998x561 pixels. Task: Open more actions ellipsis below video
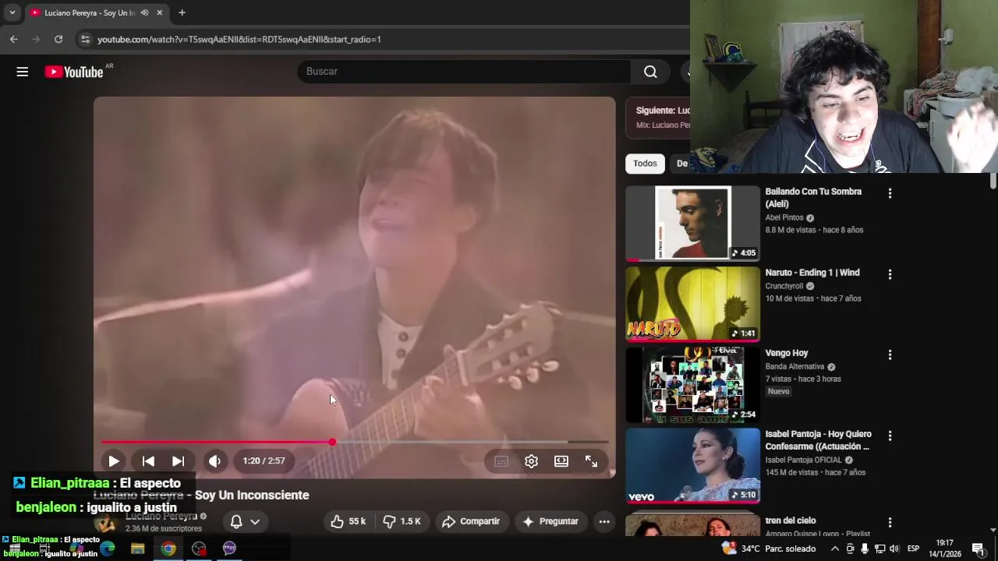(604, 521)
